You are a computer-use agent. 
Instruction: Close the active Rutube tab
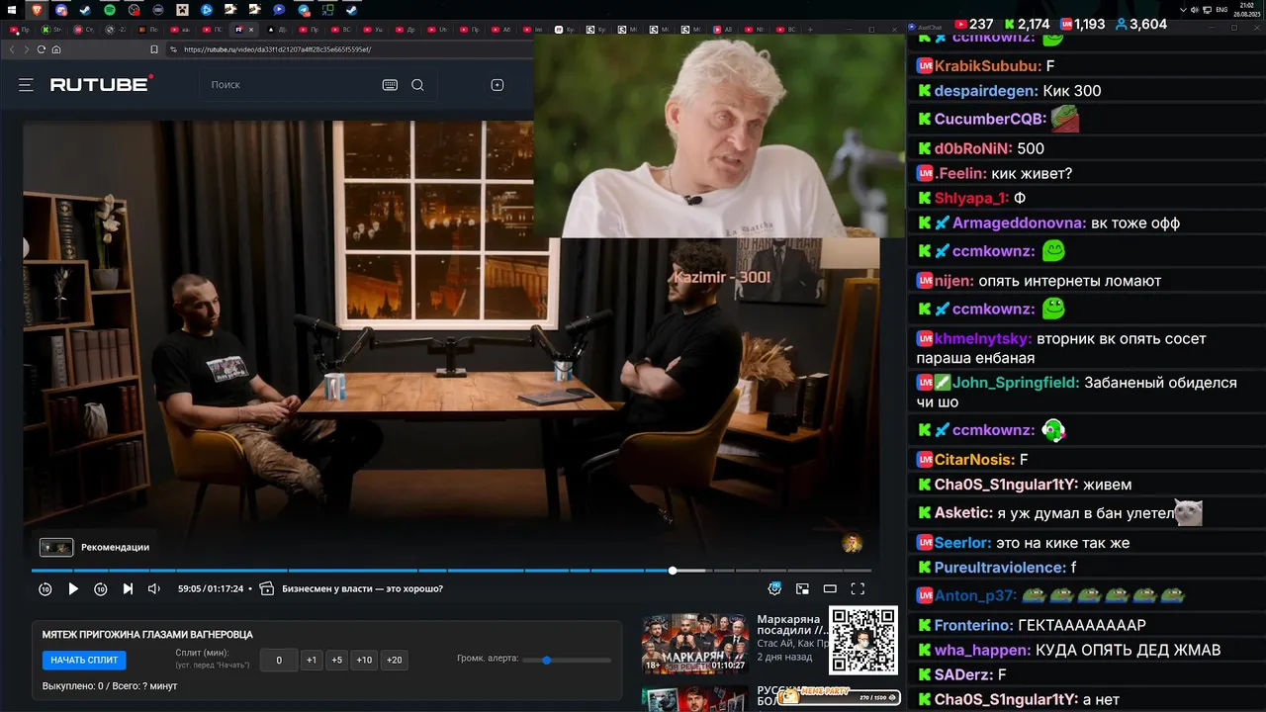point(251,30)
